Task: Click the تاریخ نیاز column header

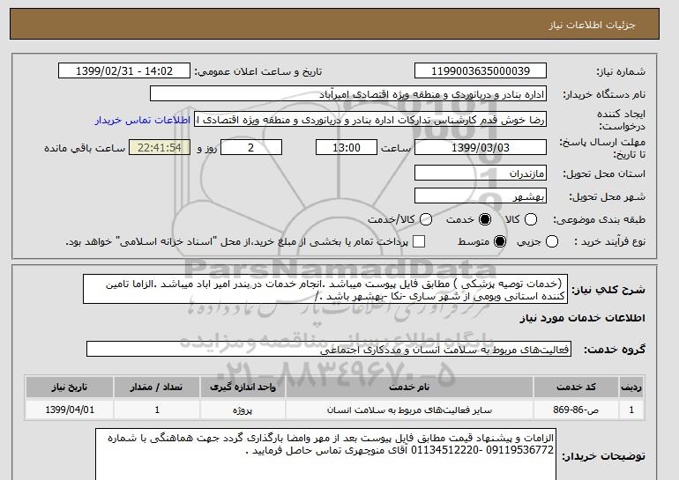Action: pos(70,387)
